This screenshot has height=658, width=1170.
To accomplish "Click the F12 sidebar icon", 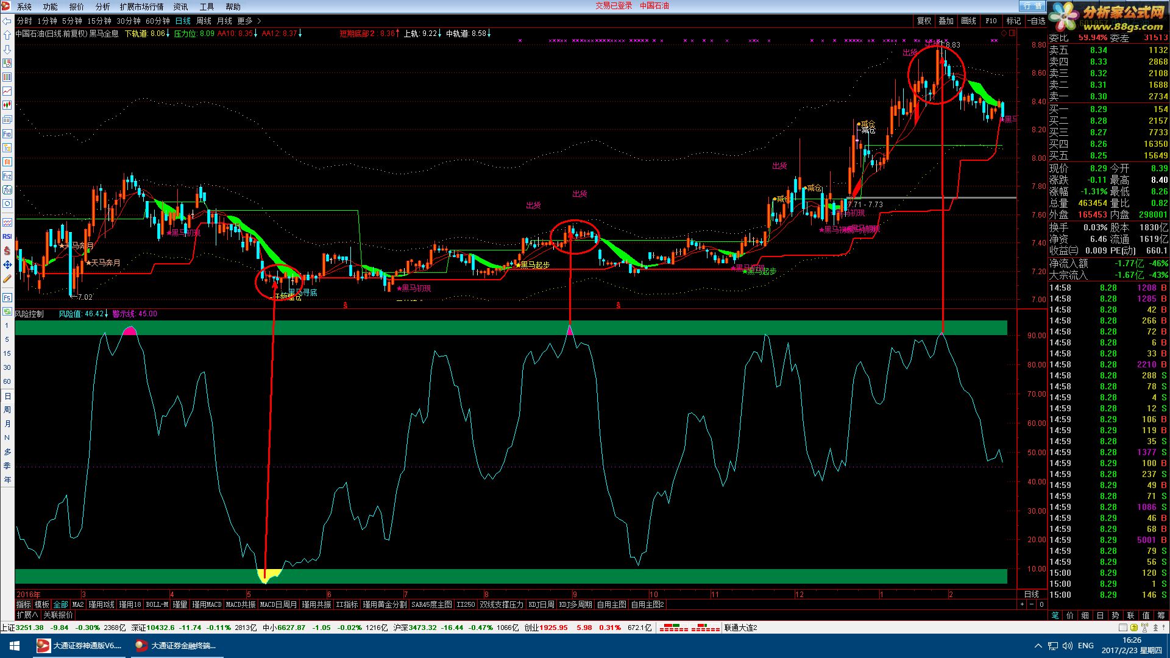I will click(7, 175).
